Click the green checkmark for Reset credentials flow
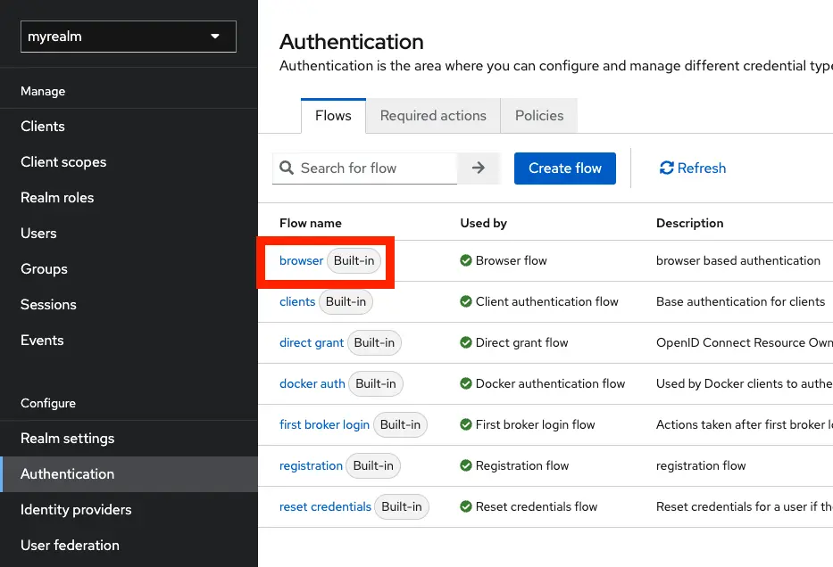The image size is (833, 567). pos(465,506)
